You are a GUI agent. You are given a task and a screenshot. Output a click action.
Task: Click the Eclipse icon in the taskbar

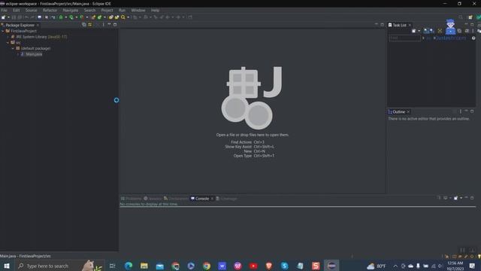(x=331, y=266)
